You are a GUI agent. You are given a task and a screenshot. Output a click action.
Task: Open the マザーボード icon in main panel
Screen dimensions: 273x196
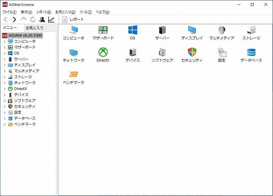pyautogui.click(x=103, y=30)
